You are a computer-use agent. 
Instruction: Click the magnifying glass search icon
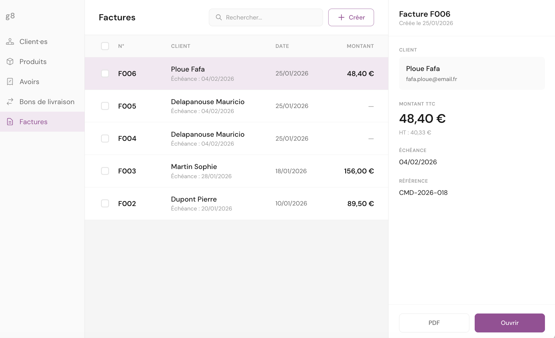pyautogui.click(x=219, y=18)
